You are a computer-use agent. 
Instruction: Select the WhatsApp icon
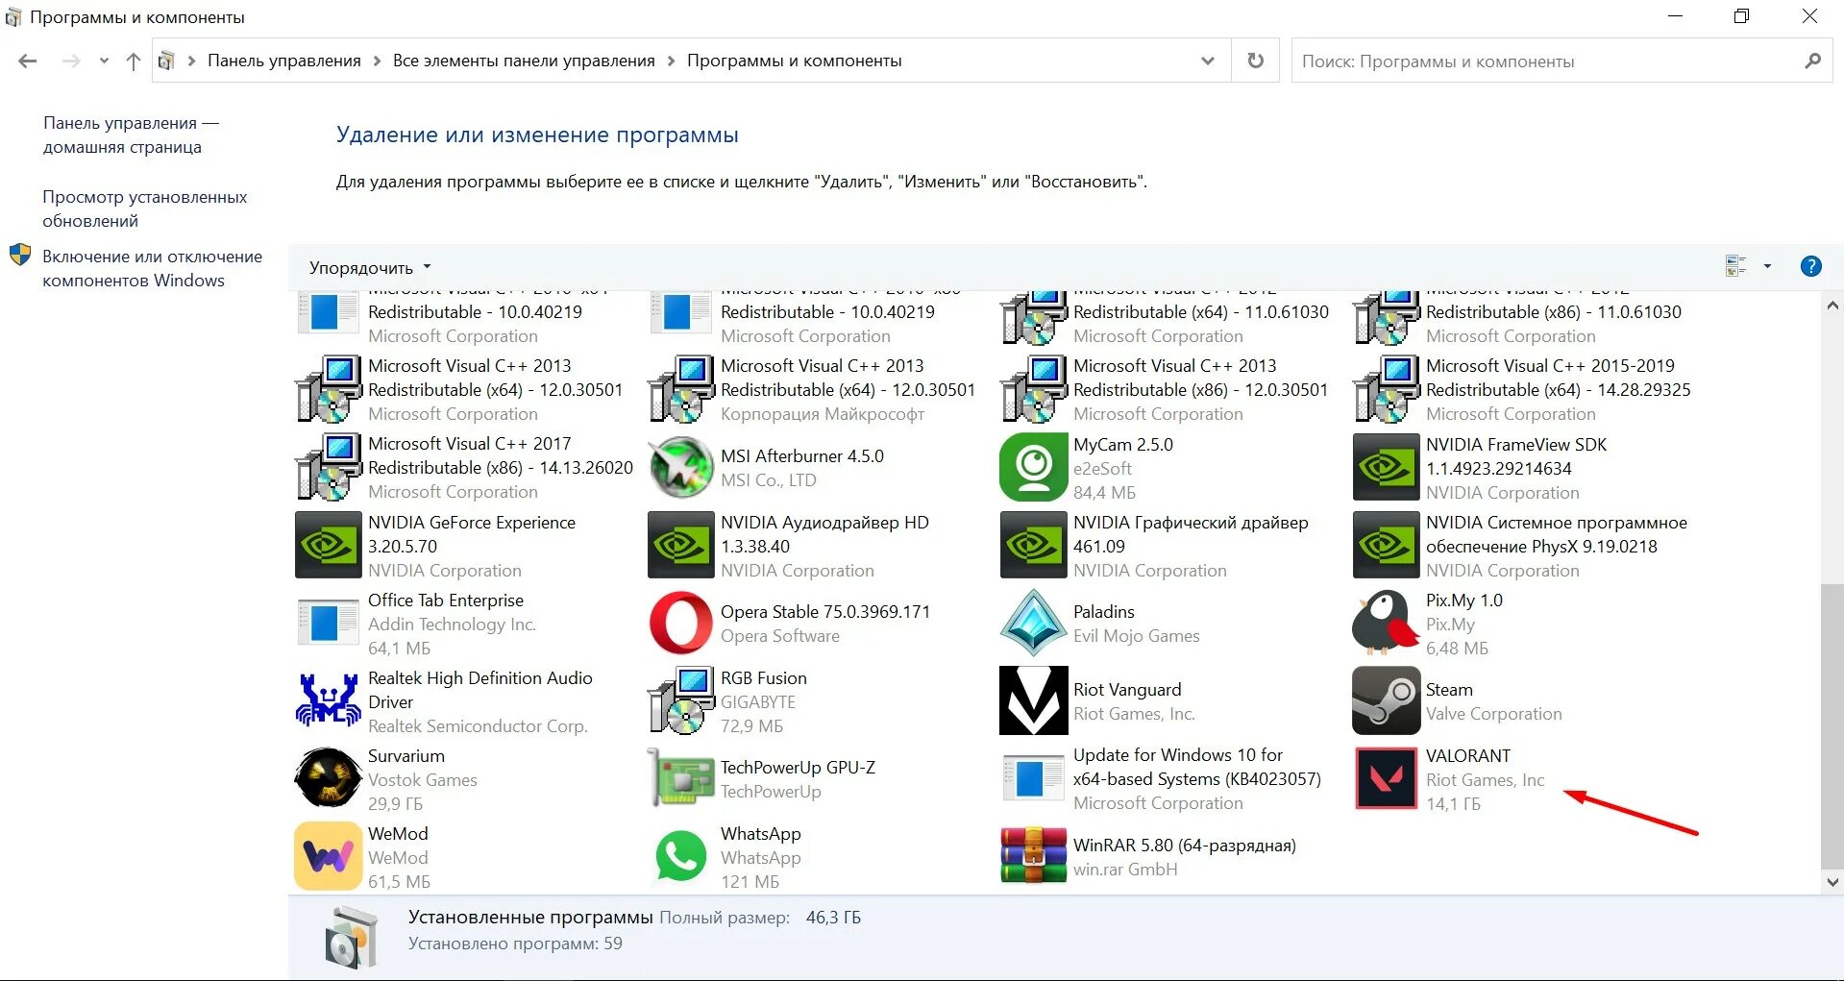tap(680, 856)
